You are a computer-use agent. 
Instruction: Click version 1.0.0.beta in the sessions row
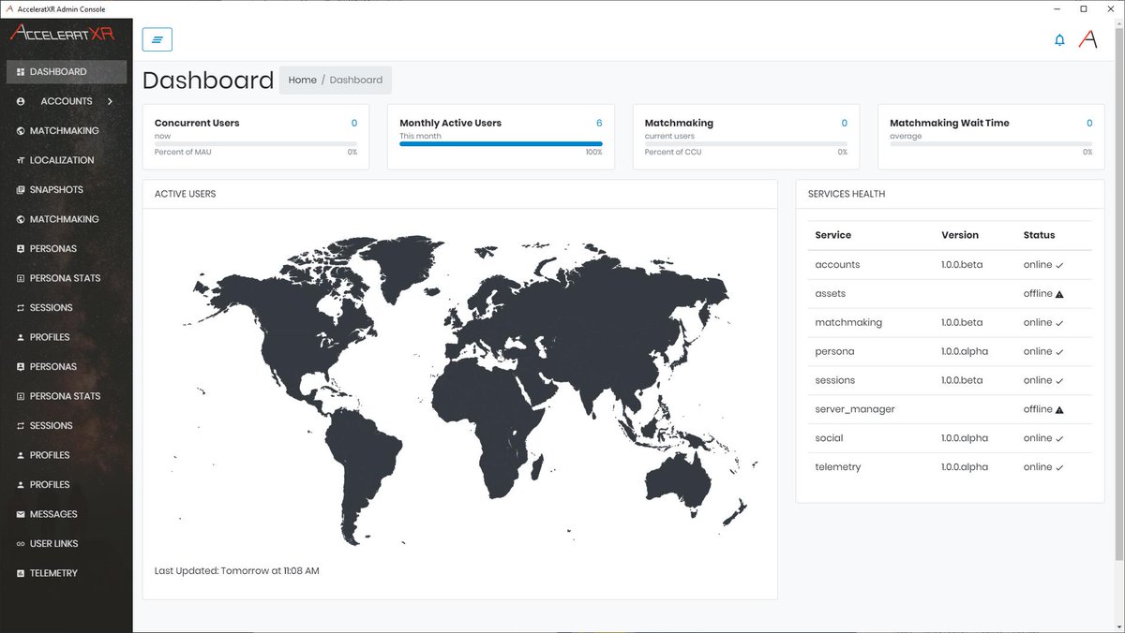(x=962, y=381)
